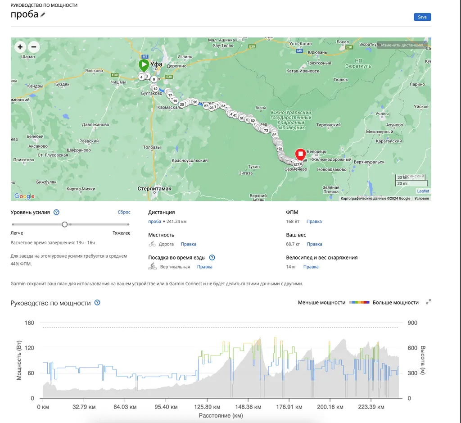This screenshot has height=423, width=461.
Task: Edit your weight 68.7 кг
Action: click(x=314, y=244)
